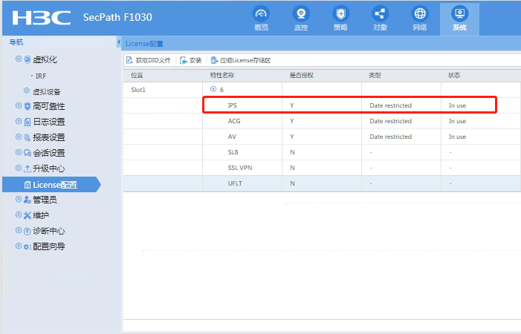The height and width of the screenshot is (334, 521).
Task: Collapse the navigation panel arrow
Action: [119, 42]
